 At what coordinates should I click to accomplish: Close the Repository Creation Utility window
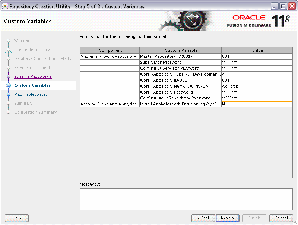click(x=292, y=6)
